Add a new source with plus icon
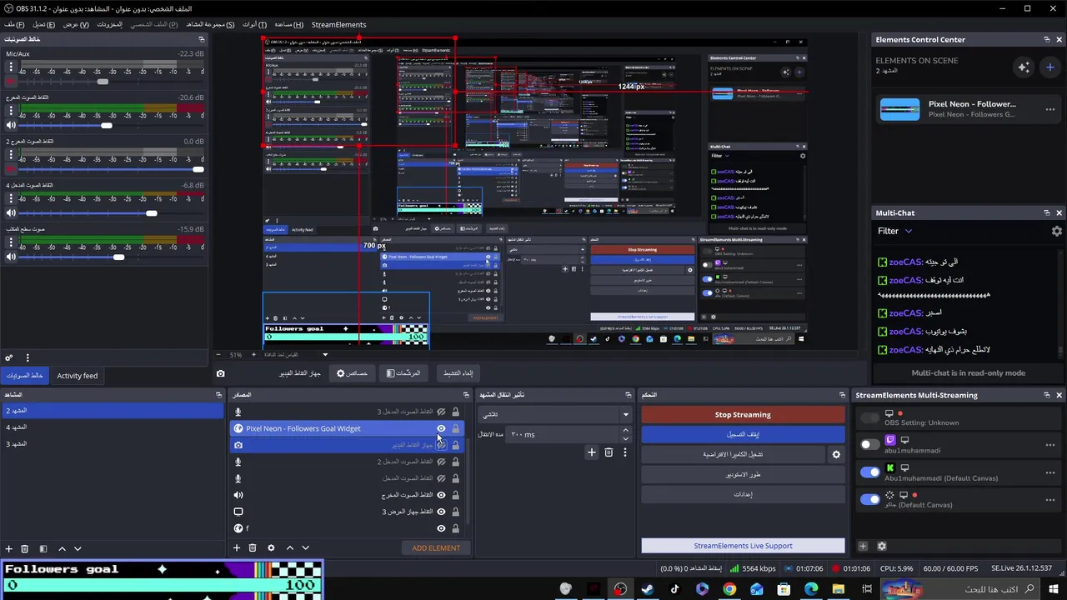This screenshot has width=1067, height=600. [237, 547]
